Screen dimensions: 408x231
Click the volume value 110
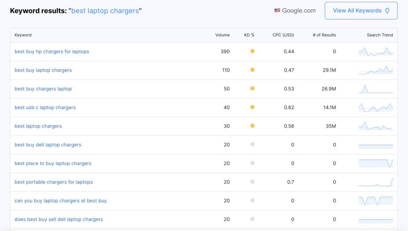click(226, 70)
